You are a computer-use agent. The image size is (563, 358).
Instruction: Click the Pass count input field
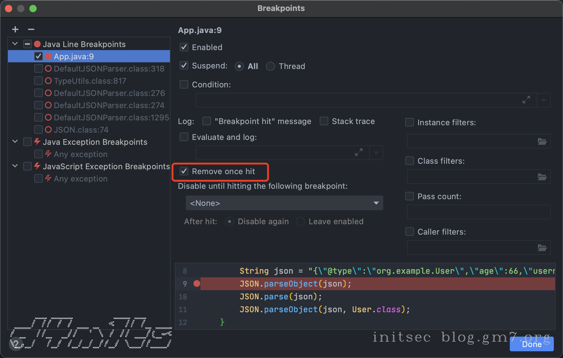point(478,212)
